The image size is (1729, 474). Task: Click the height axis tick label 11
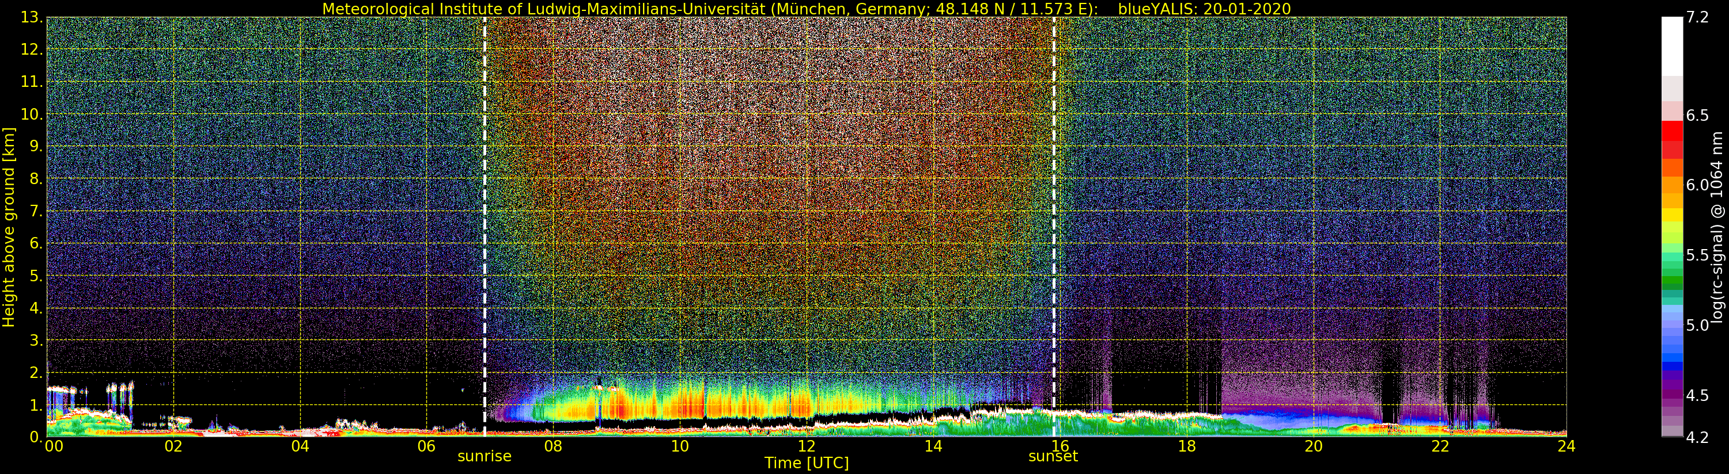(32, 82)
